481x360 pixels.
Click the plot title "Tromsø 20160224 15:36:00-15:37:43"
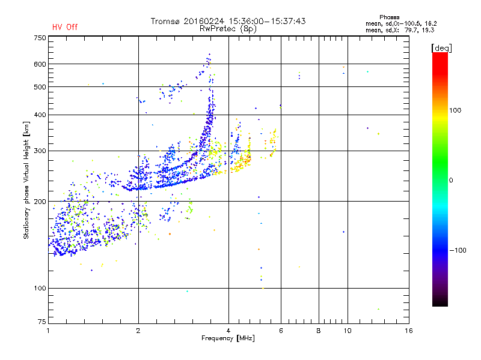pos(228,21)
